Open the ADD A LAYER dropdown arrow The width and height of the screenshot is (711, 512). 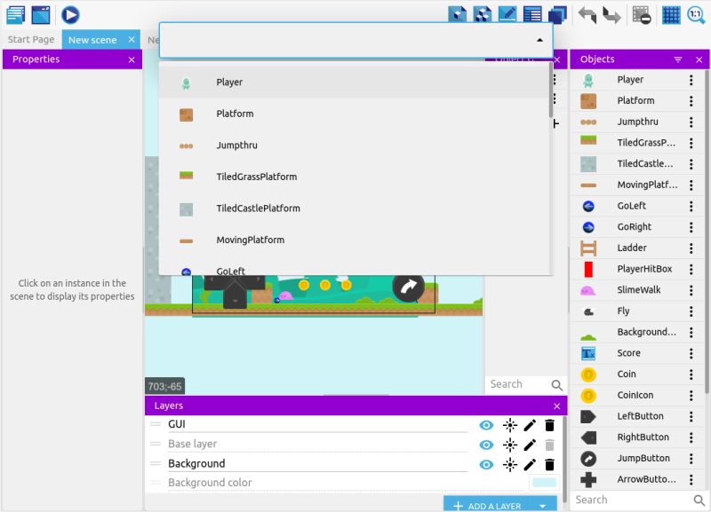coord(542,503)
